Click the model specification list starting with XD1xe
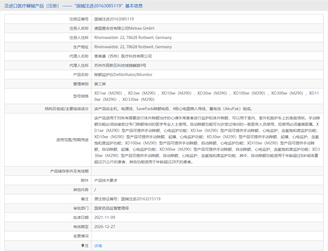 coord(207,96)
